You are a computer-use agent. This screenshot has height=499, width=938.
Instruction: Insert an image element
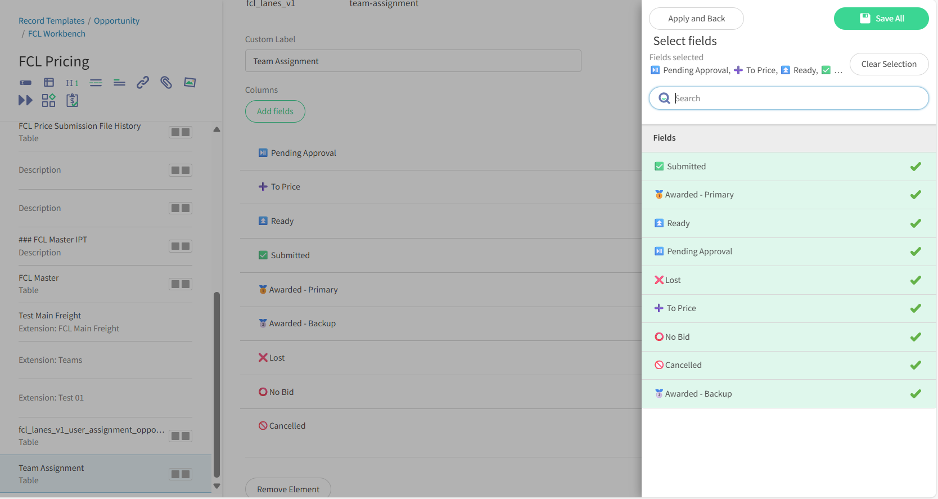coord(190,83)
